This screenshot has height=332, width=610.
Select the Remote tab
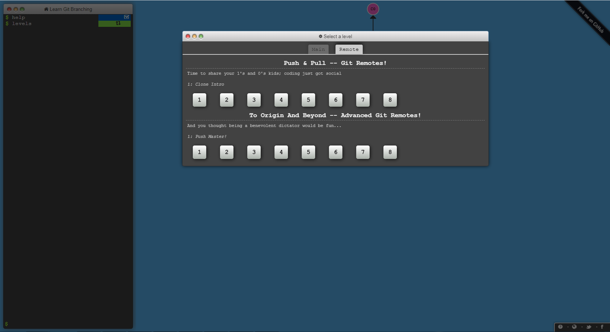(x=349, y=49)
